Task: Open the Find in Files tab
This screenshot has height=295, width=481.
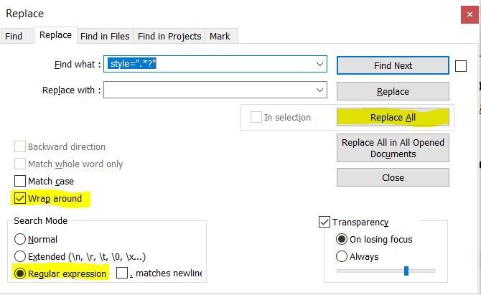Action: click(x=104, y=36)
